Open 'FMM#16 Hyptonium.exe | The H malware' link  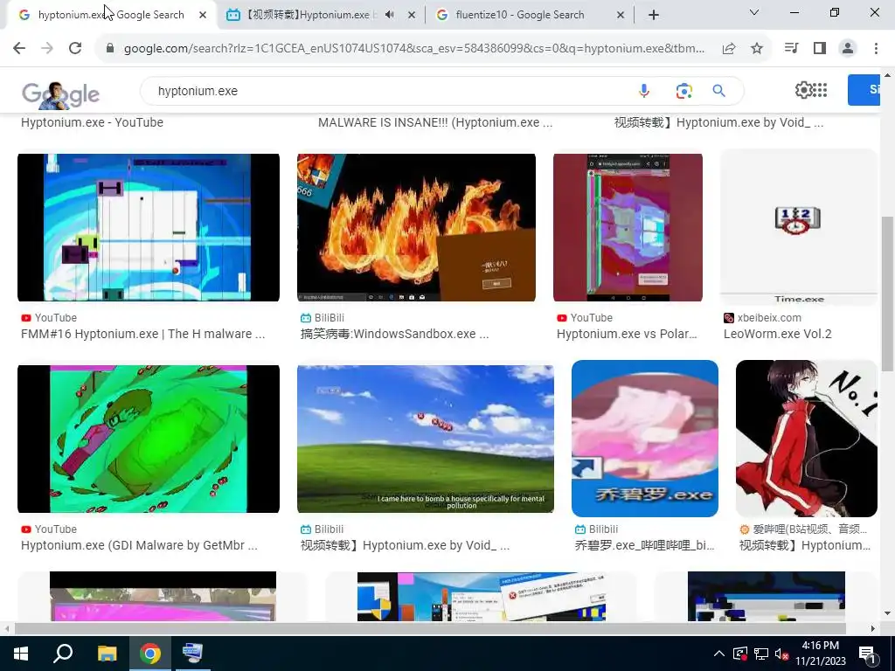pos(142,334)
